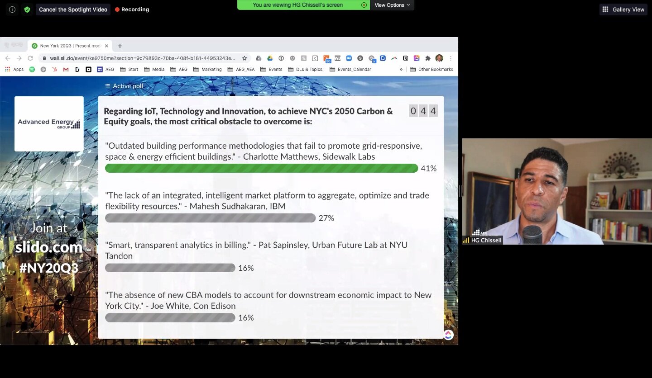Image resolution: width=652 pixels, height=378 pixels.
Task: Open the Spotify bookmark
Action: [32, 70]
